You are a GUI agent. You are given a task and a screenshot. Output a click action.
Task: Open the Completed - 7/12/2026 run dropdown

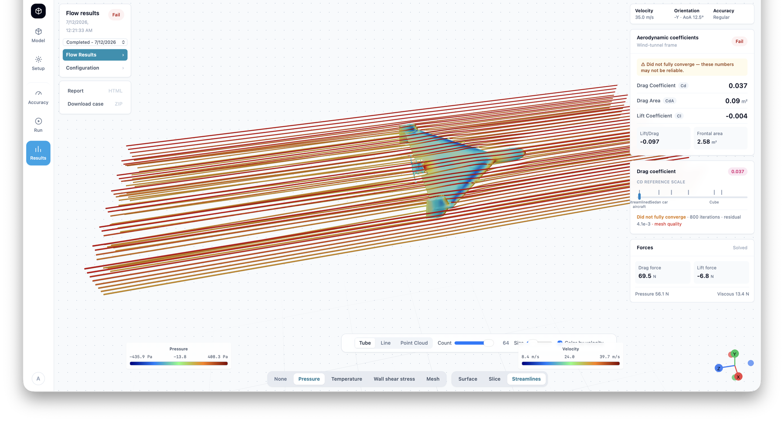[x=95, y=42]
